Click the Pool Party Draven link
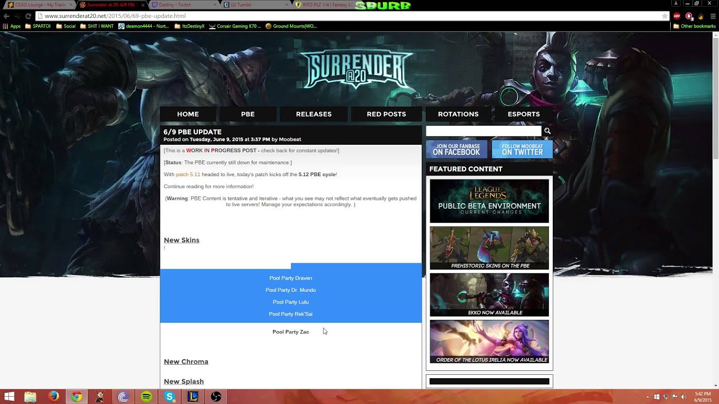This screenshot has width=719, height=404. click(290, 278)
